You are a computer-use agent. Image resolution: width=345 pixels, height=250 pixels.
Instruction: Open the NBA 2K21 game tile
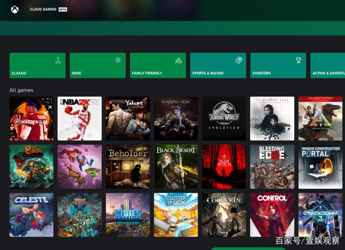point(80,119)
